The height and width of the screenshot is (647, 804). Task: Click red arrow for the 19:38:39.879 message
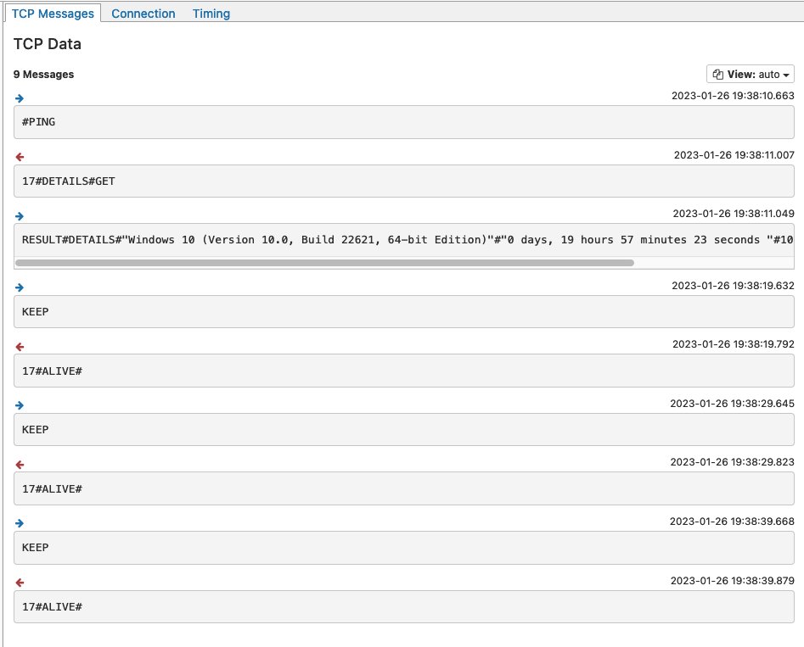click(20, 583)
